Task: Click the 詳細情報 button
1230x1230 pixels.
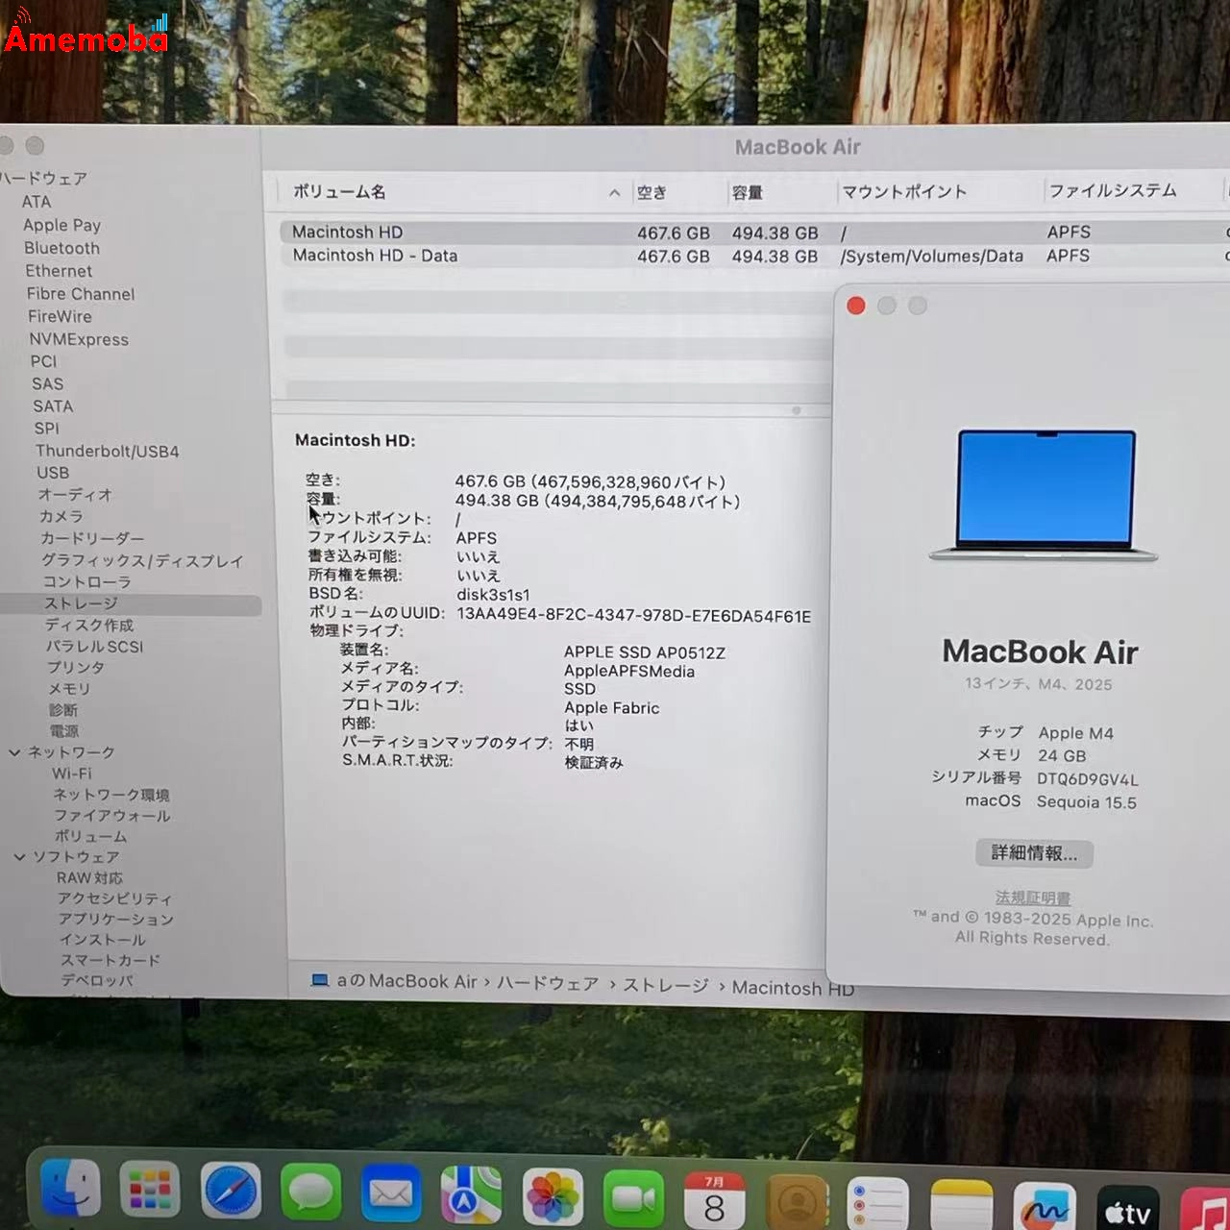Action: point(1032,853)
